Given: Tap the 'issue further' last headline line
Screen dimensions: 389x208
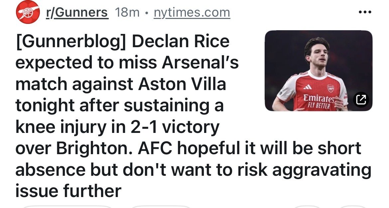Looking at the screenshot, I should coord(68,191).
